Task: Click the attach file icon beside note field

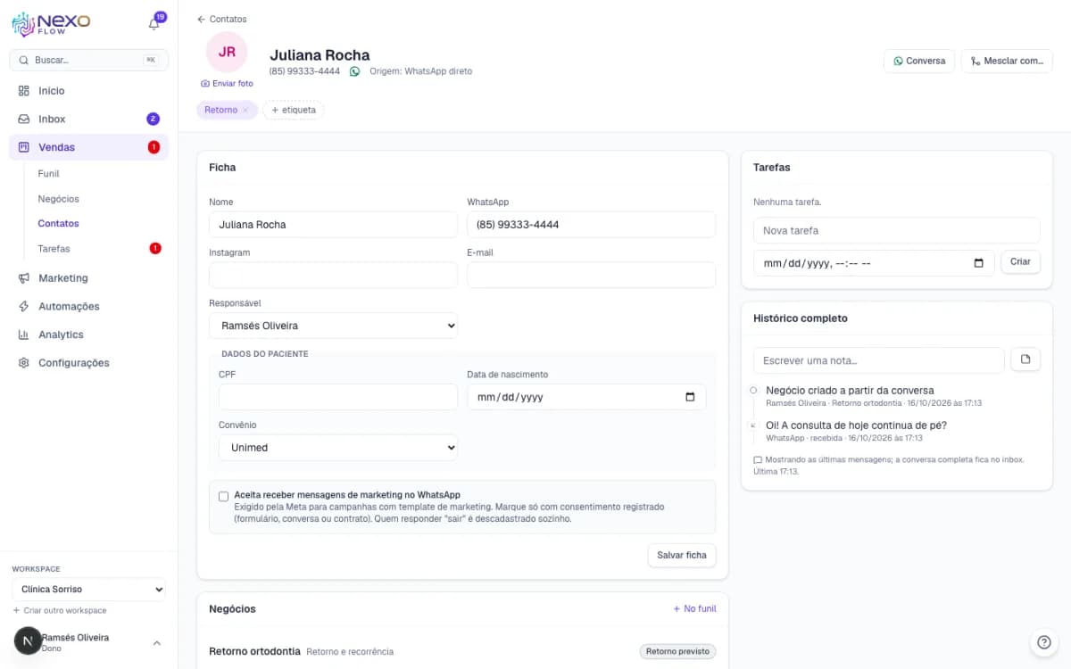Action: click(1025, 359)
